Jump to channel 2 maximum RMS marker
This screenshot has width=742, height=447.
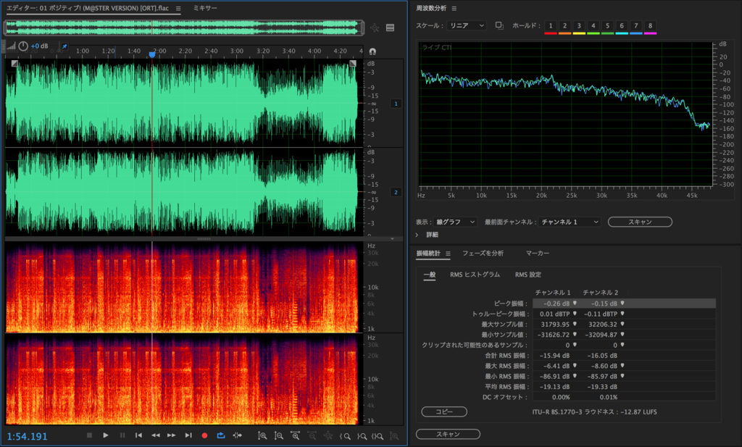622,366
